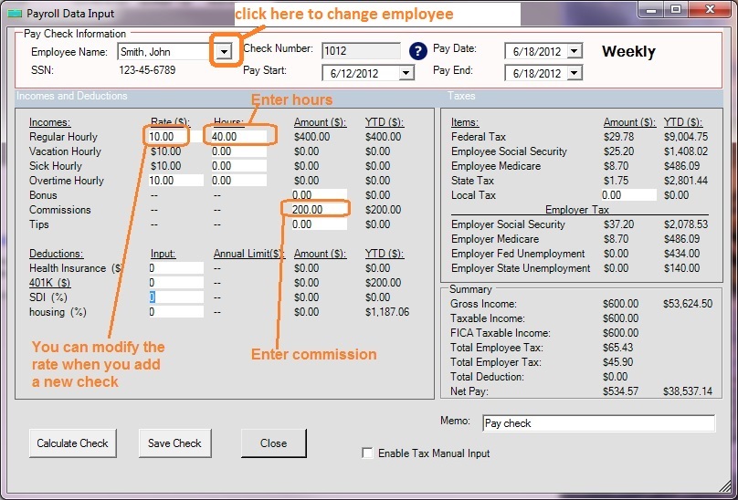The width and height of the screenshot is (738, 500).
Task: Click the Regular Hourly hours field
Action: [x=238, y=137]
